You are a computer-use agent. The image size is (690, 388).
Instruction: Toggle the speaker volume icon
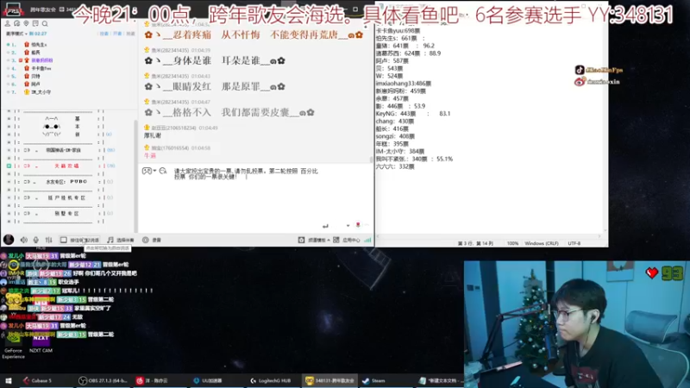pyautogui.click(x=24, y=240)
